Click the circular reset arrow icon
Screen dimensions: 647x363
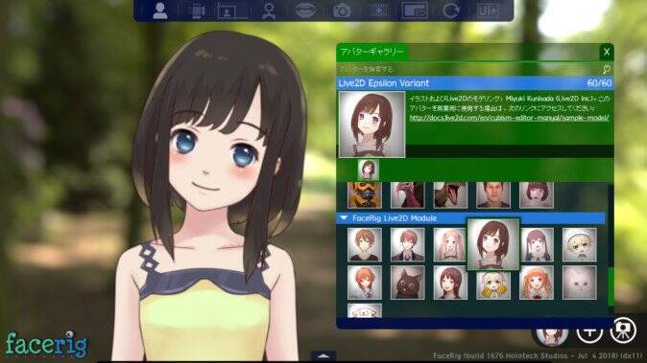pyautogui.click(x=451, y=11)
